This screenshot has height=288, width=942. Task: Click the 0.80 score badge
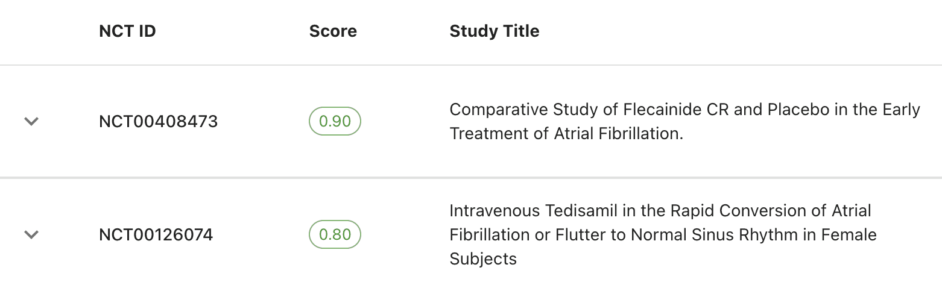335,234
